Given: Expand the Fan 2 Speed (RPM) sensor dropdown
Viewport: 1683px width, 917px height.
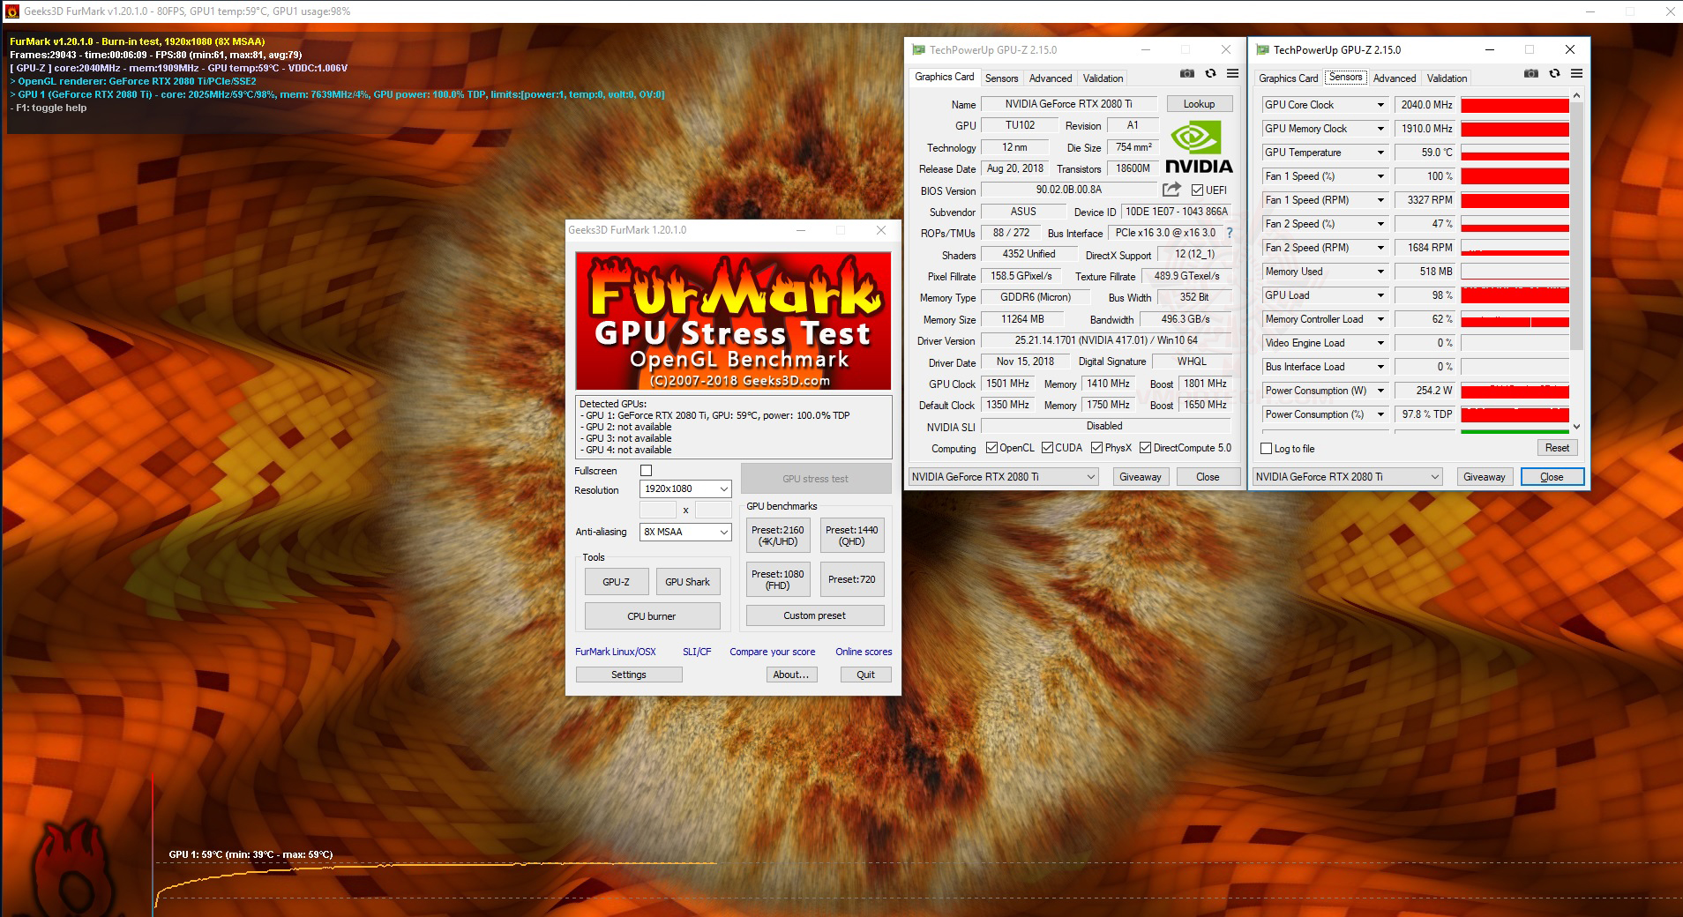Looking at the screenshot, I should coord(1380,248).
